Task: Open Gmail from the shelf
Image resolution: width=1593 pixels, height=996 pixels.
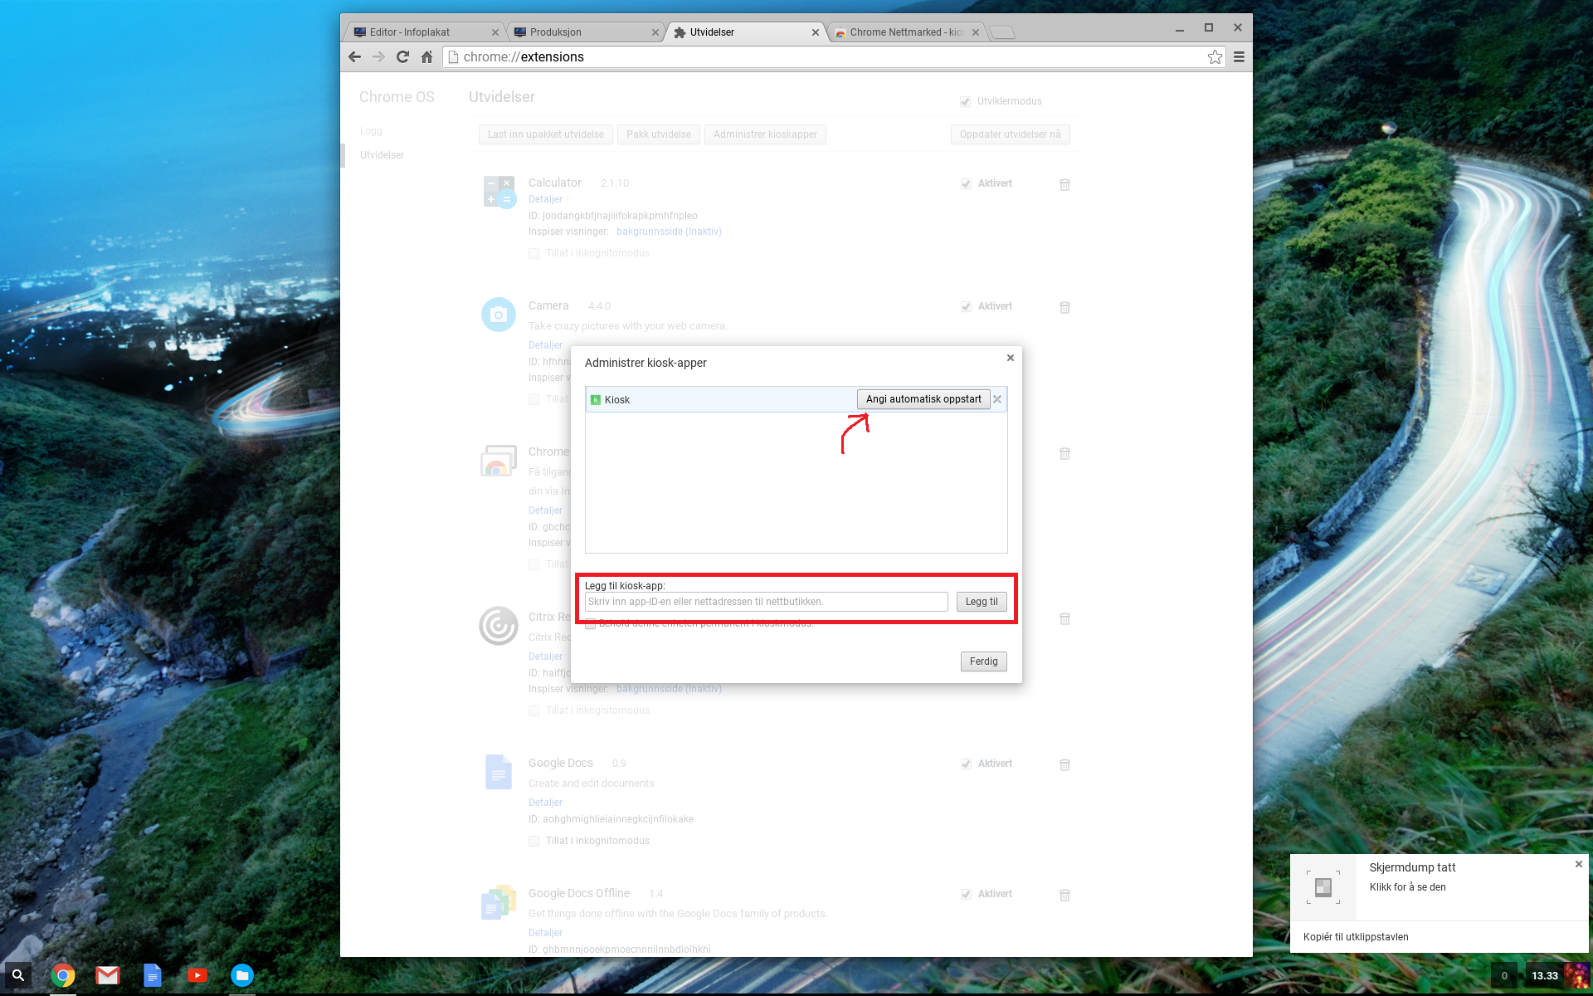Action: [107, 975]
